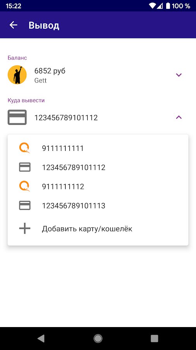Tap selected destination field 123456789101112

[98, 117]
